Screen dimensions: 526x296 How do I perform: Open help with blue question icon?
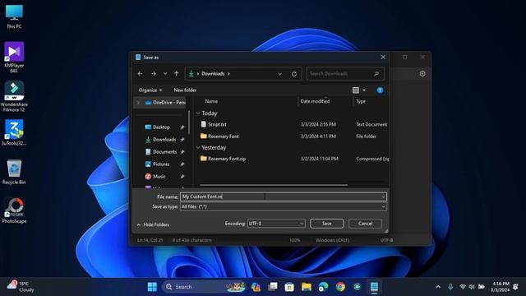pos(380,90)
